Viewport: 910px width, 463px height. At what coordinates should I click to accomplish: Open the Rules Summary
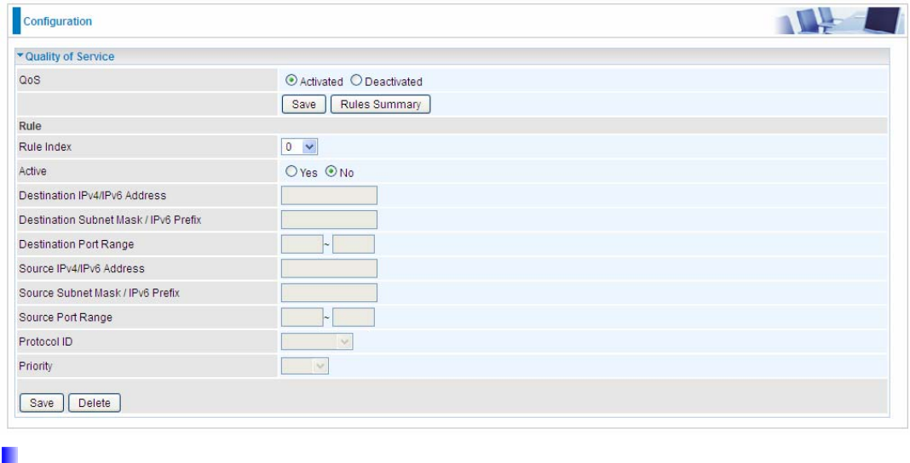point(381,105)
